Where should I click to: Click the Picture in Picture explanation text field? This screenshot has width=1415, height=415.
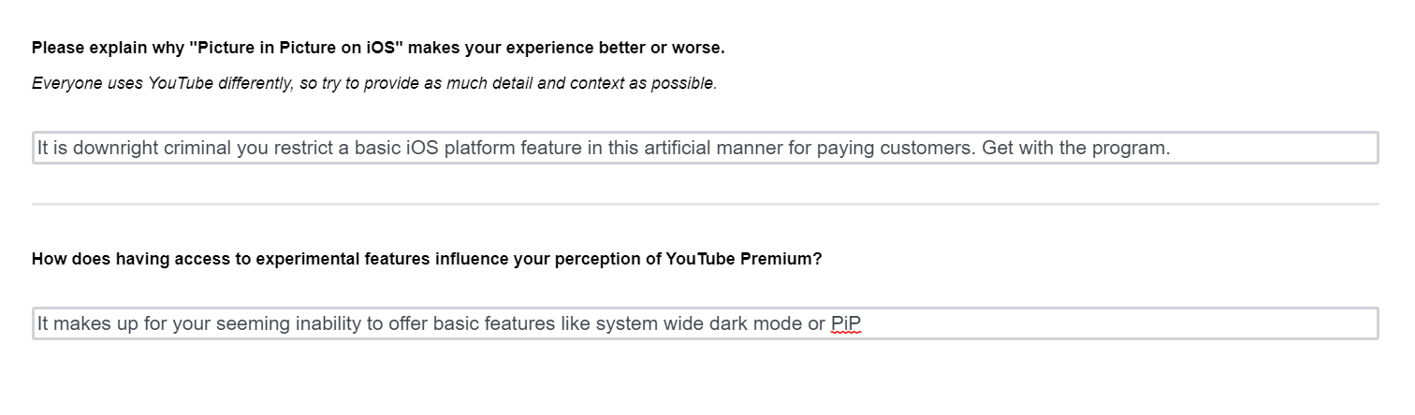point(705,148)
